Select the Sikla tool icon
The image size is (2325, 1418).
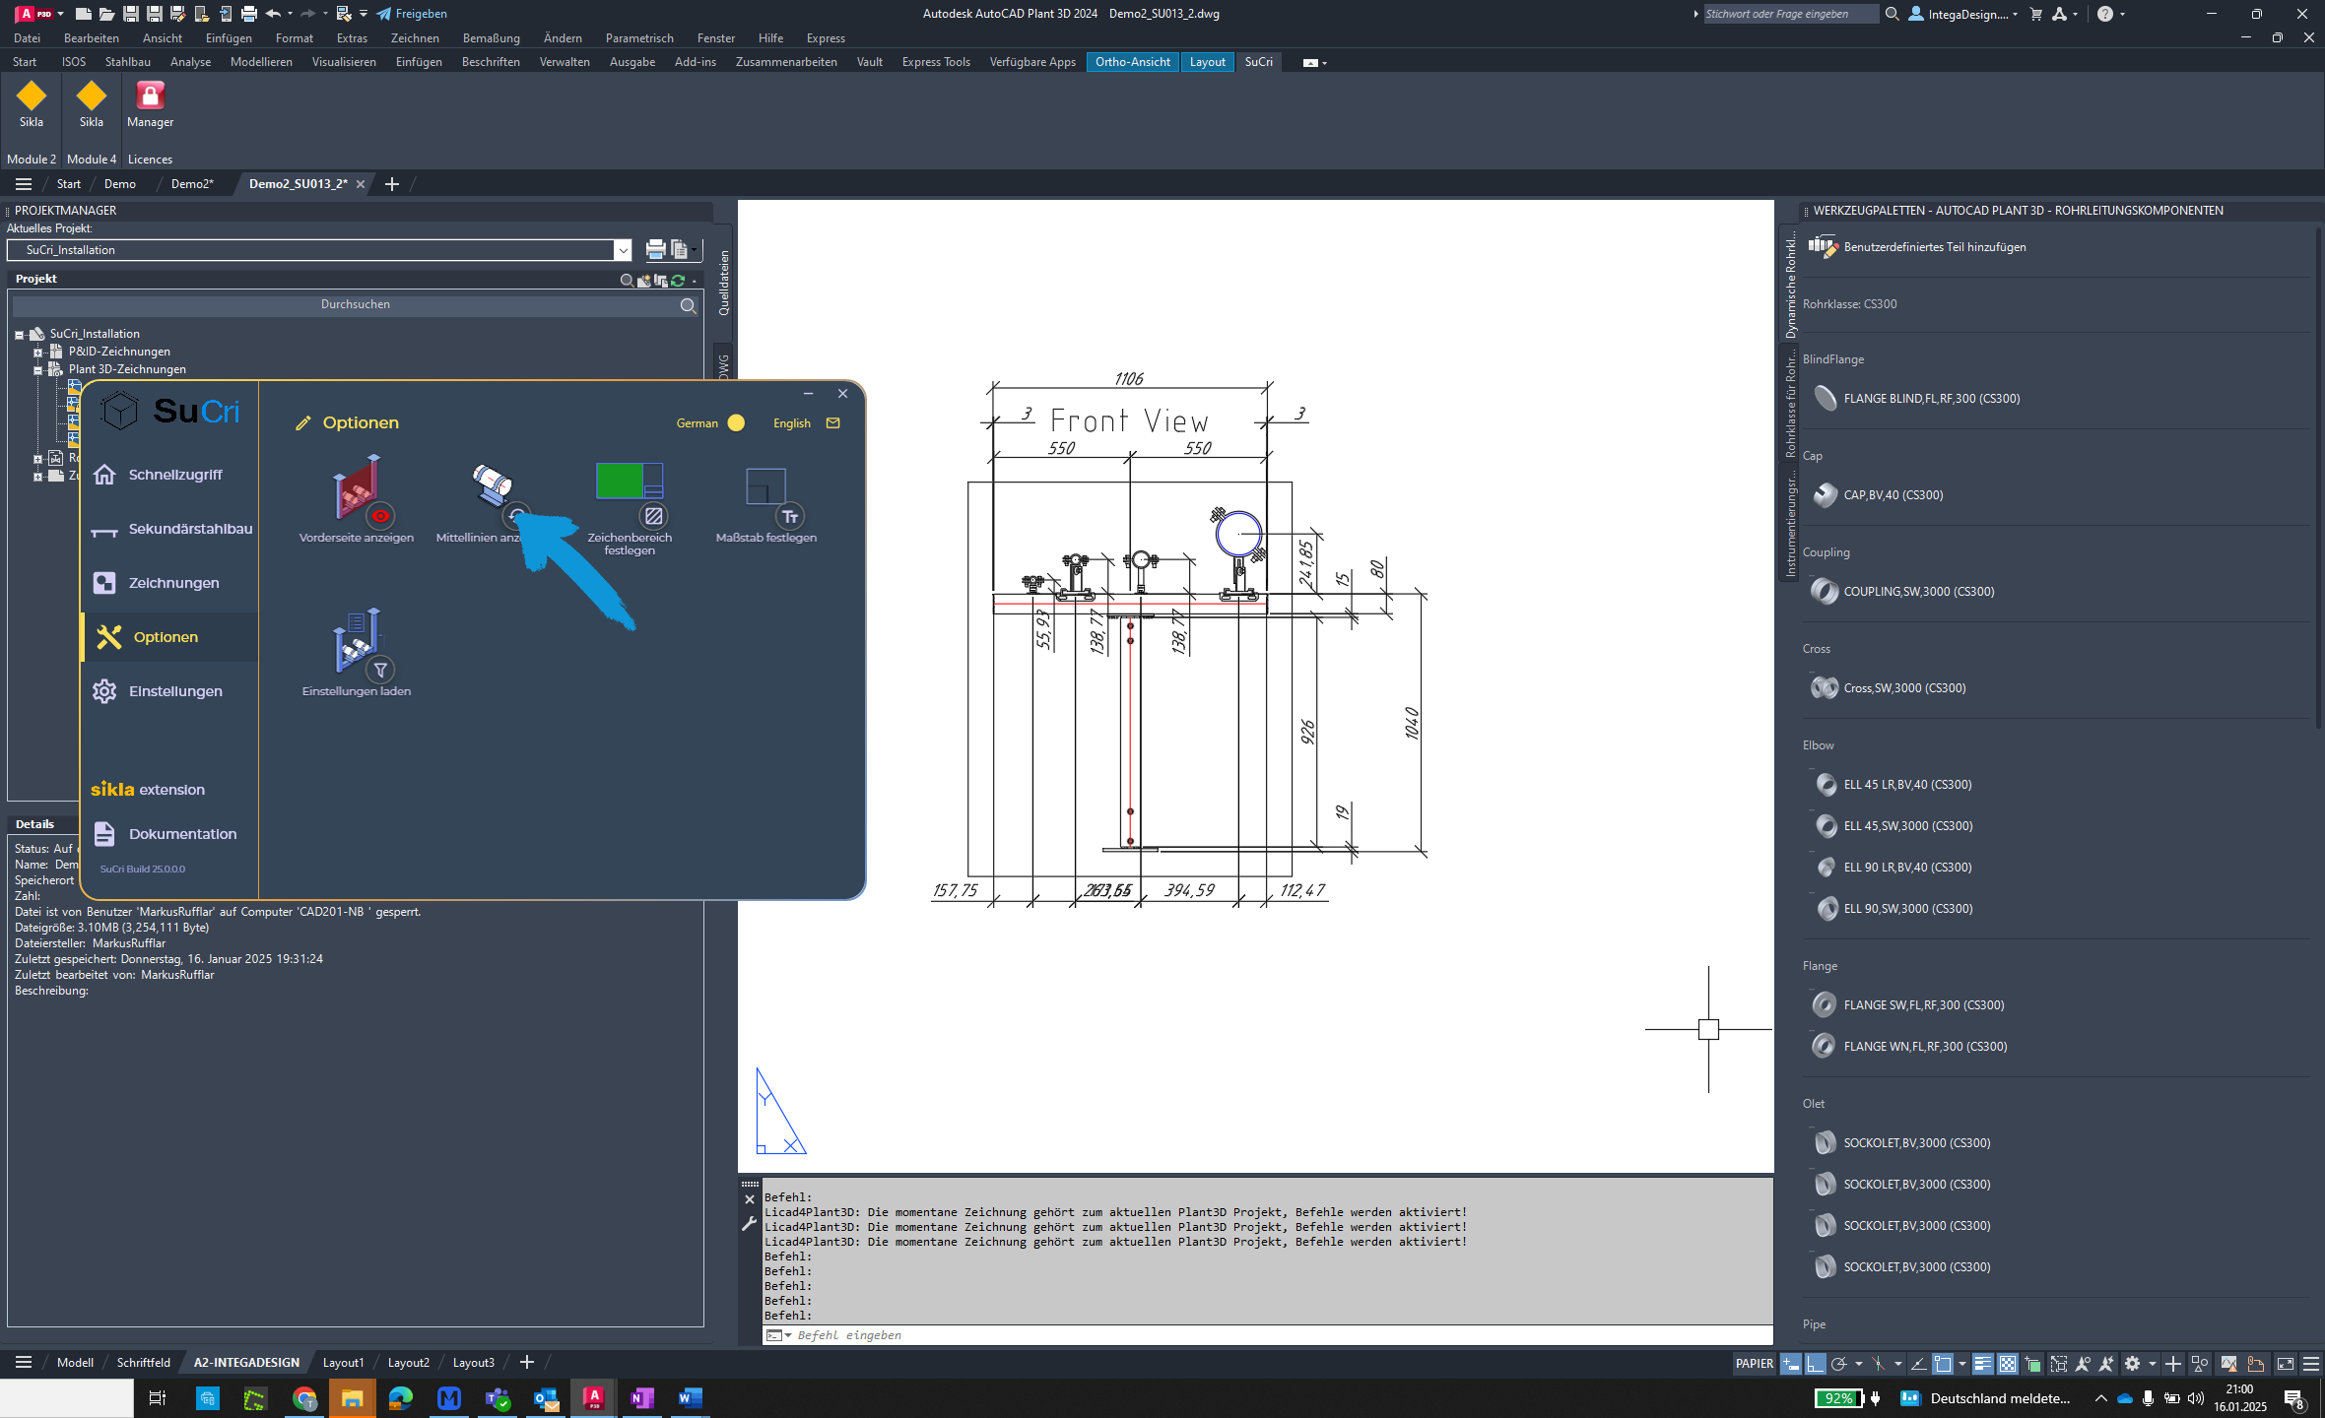(32, 104)
